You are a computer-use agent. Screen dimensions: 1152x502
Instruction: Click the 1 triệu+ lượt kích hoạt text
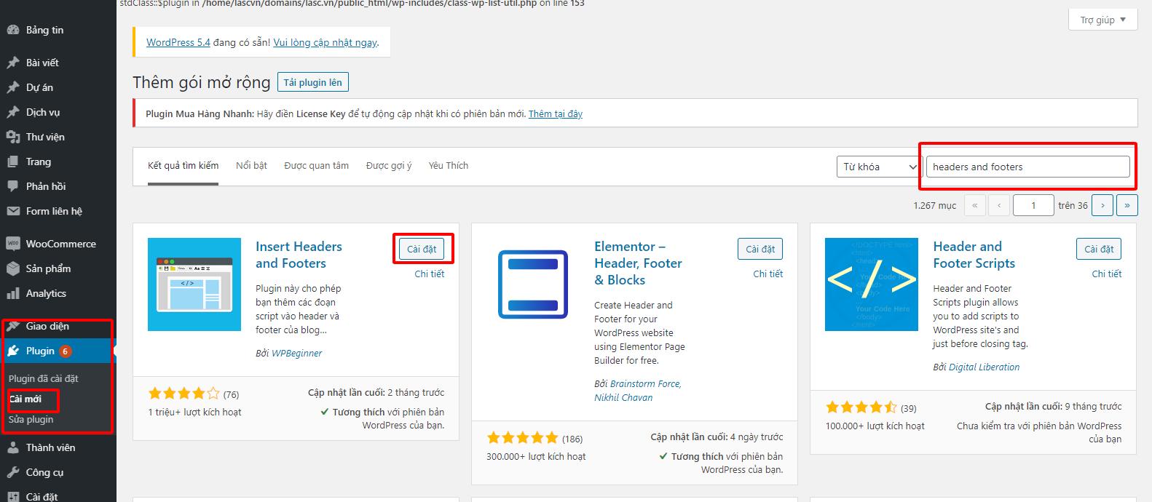pos(194,412)
